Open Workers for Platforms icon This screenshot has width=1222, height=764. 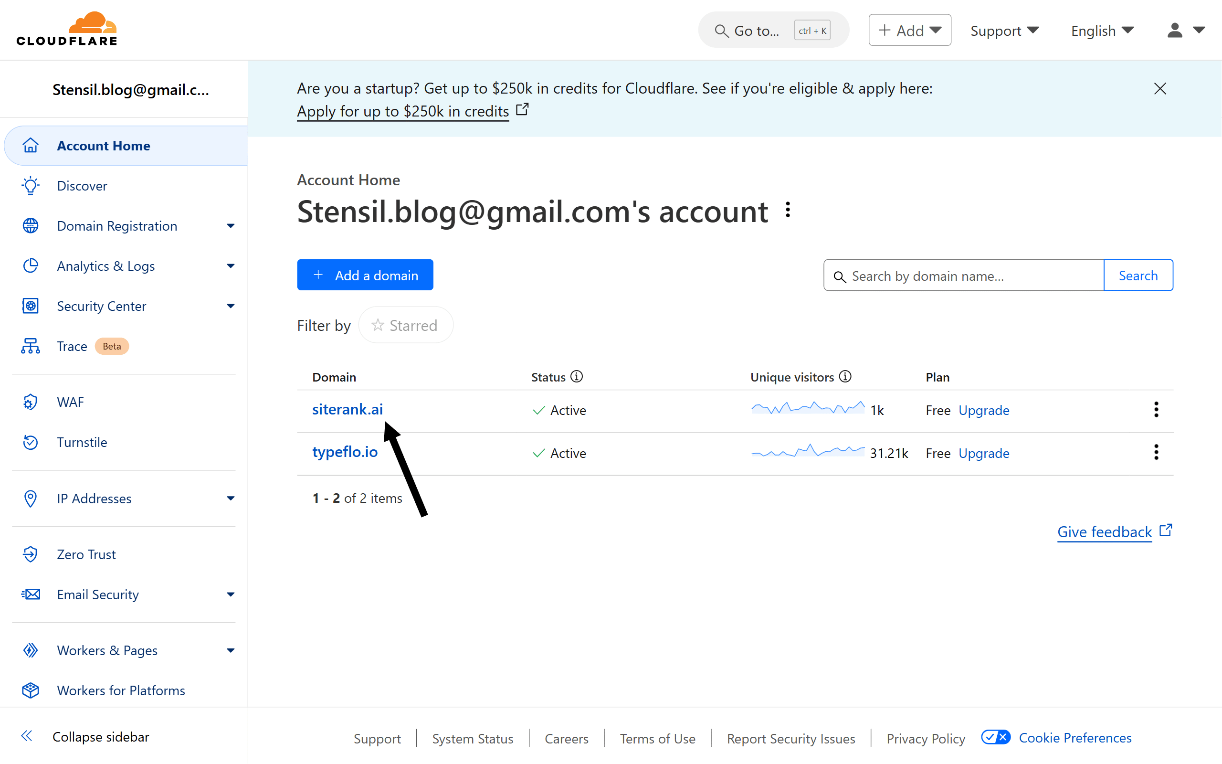click(30, 690)
